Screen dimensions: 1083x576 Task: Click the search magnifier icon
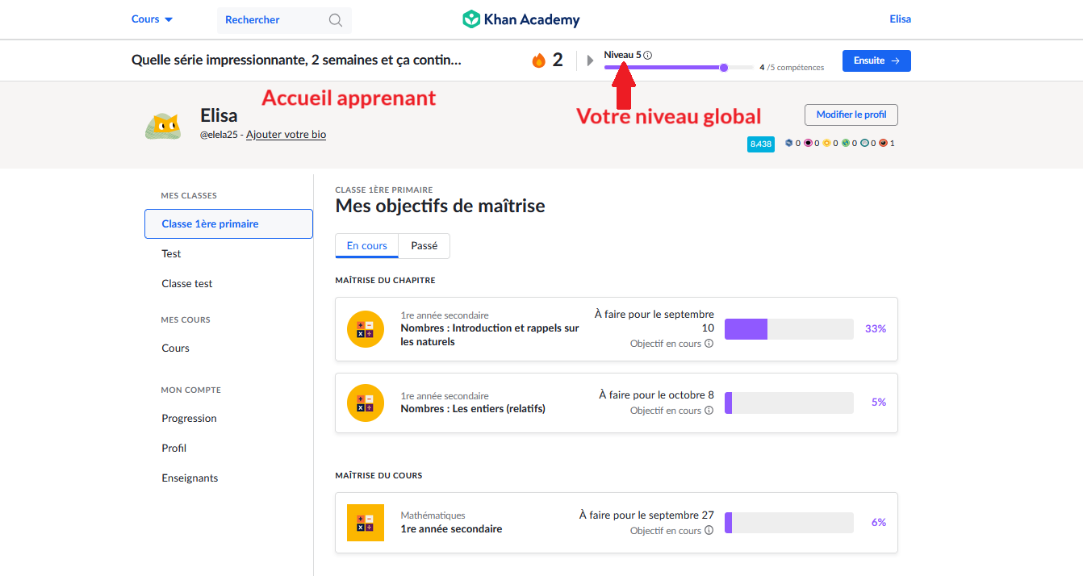336,20
